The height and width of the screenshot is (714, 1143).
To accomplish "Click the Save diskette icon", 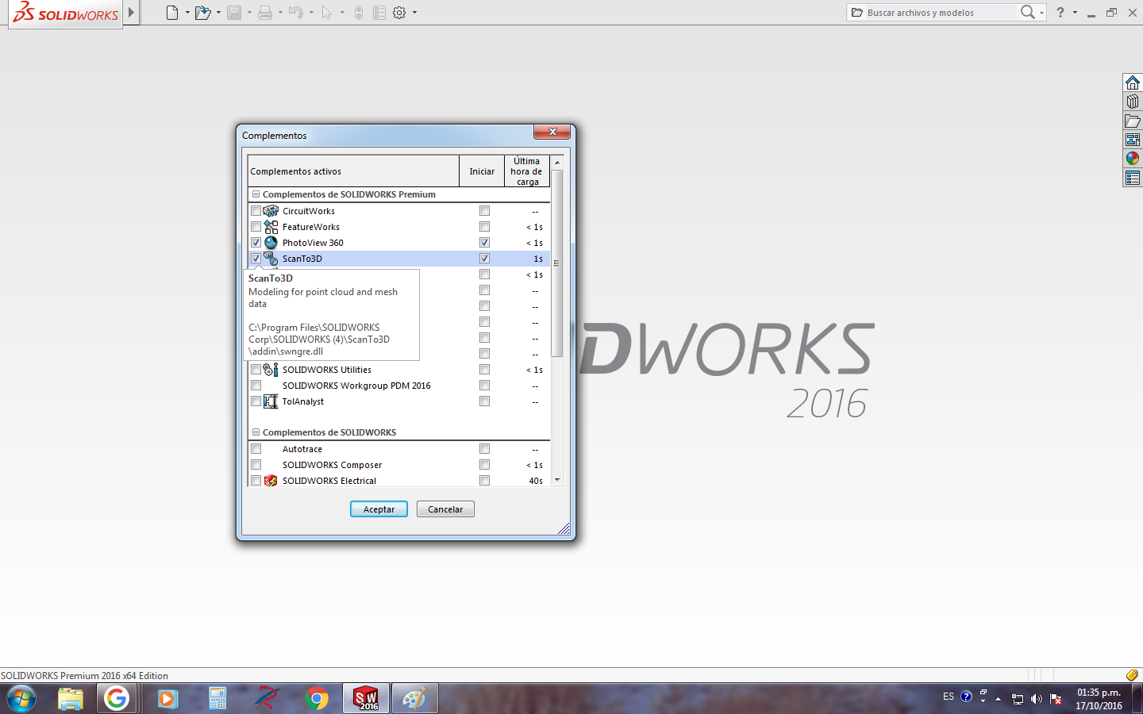I will point(234,13).
